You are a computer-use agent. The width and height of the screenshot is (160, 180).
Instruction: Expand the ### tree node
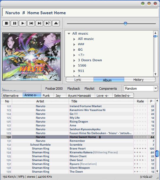point(74,44)
